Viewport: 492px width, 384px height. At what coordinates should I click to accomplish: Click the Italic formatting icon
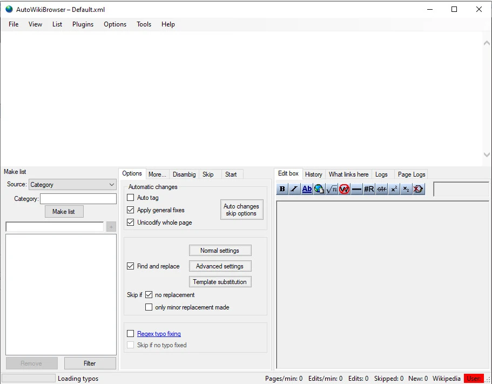coord(294,189)
